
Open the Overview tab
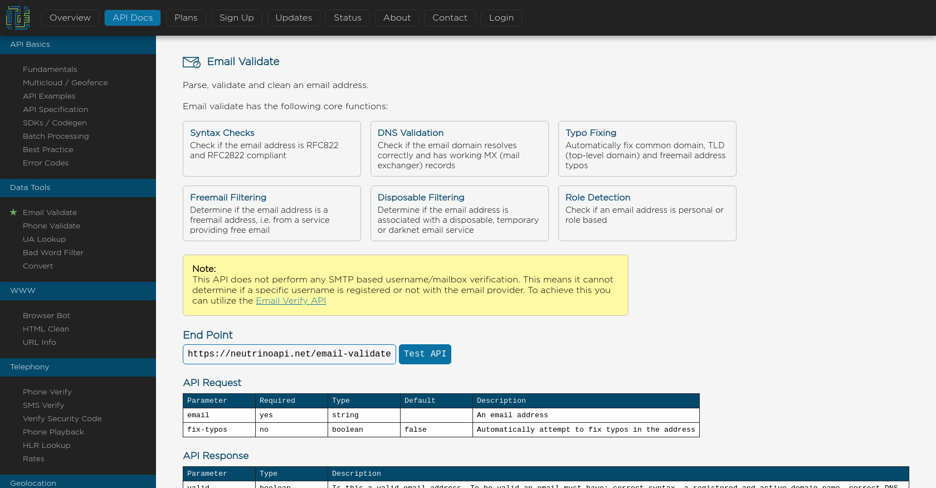click(70, 18)
